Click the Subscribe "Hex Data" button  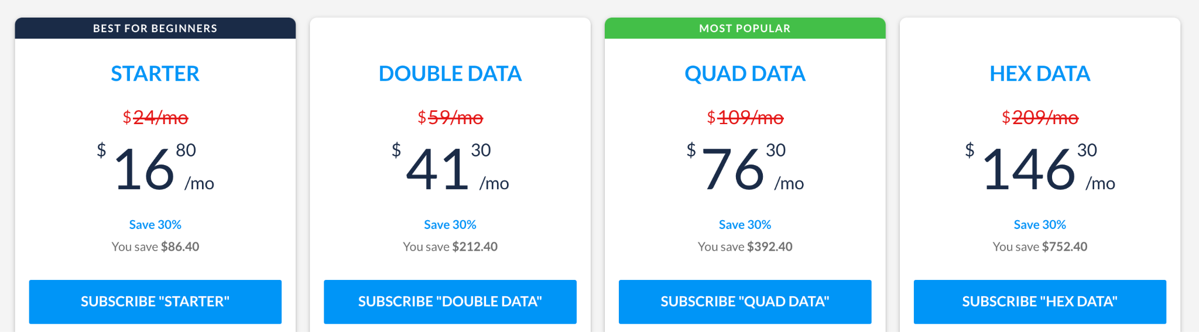(x=1040, y=302)
